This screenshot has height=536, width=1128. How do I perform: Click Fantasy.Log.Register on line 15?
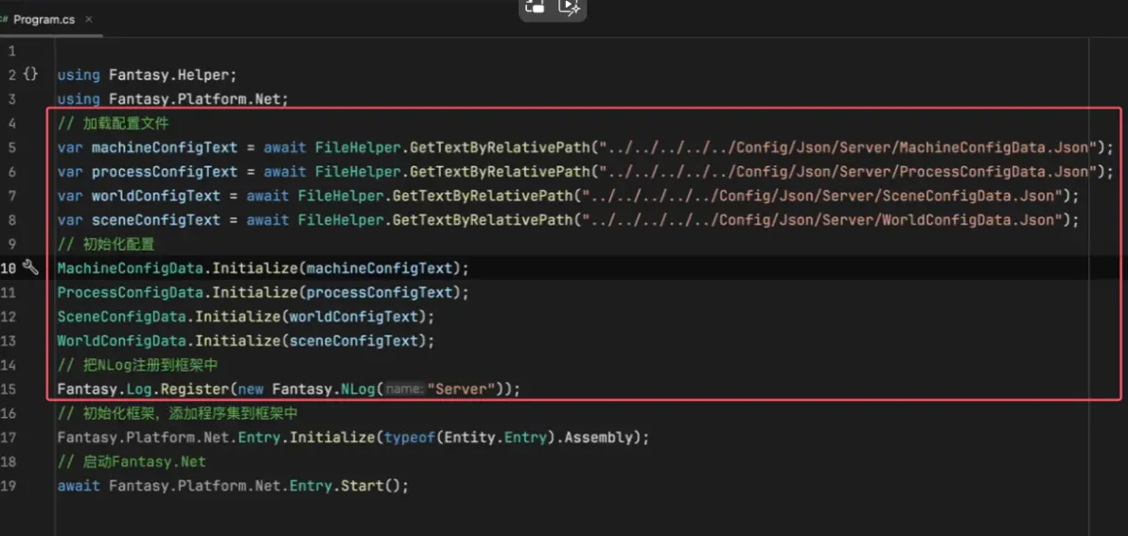point(143,389)
